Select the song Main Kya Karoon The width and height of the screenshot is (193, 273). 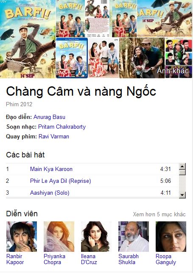click(51, 169)
